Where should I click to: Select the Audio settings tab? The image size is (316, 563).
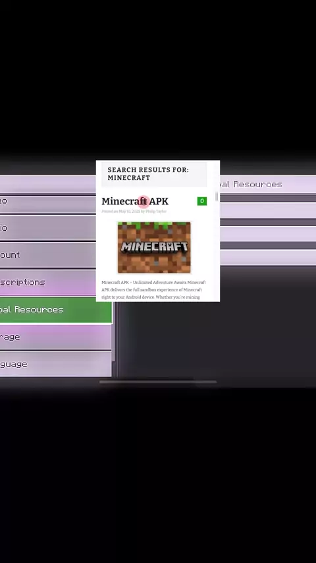pos(48,228)
